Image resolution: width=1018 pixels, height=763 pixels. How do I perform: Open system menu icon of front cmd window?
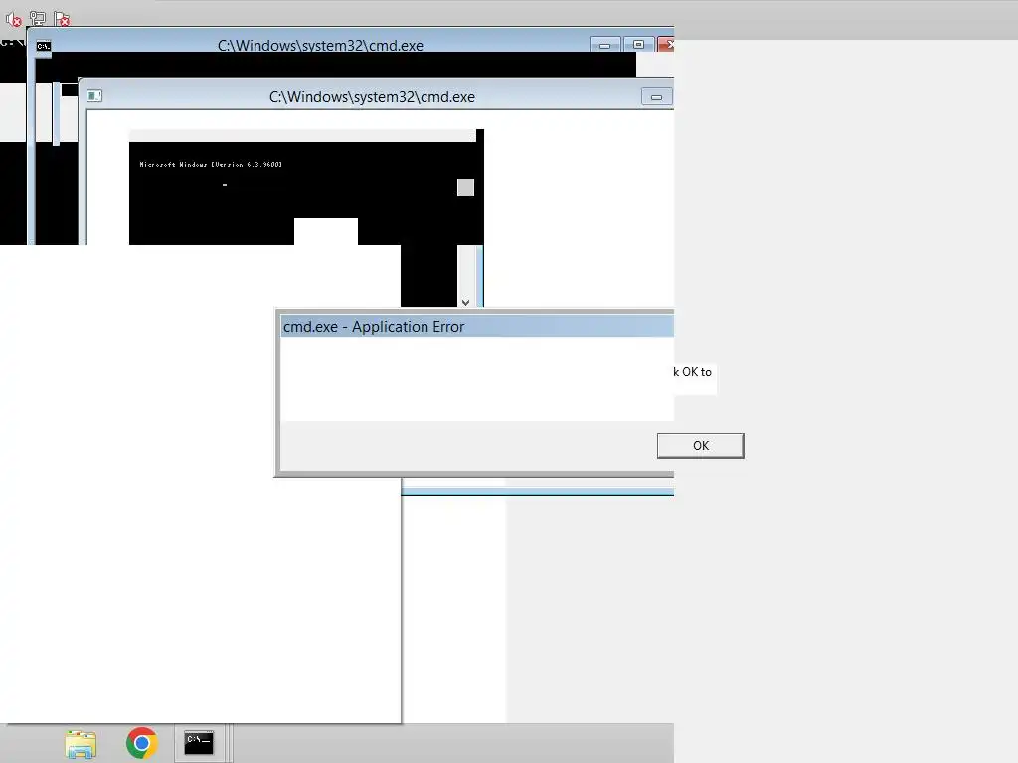(94, 96)
